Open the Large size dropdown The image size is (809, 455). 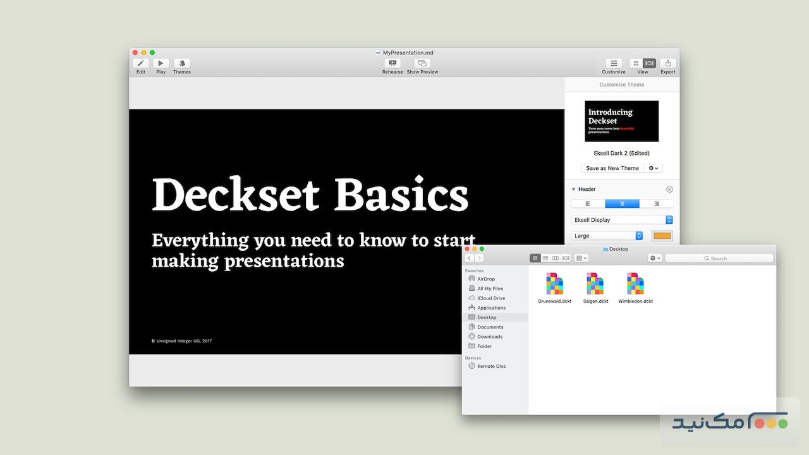(607, 236)
